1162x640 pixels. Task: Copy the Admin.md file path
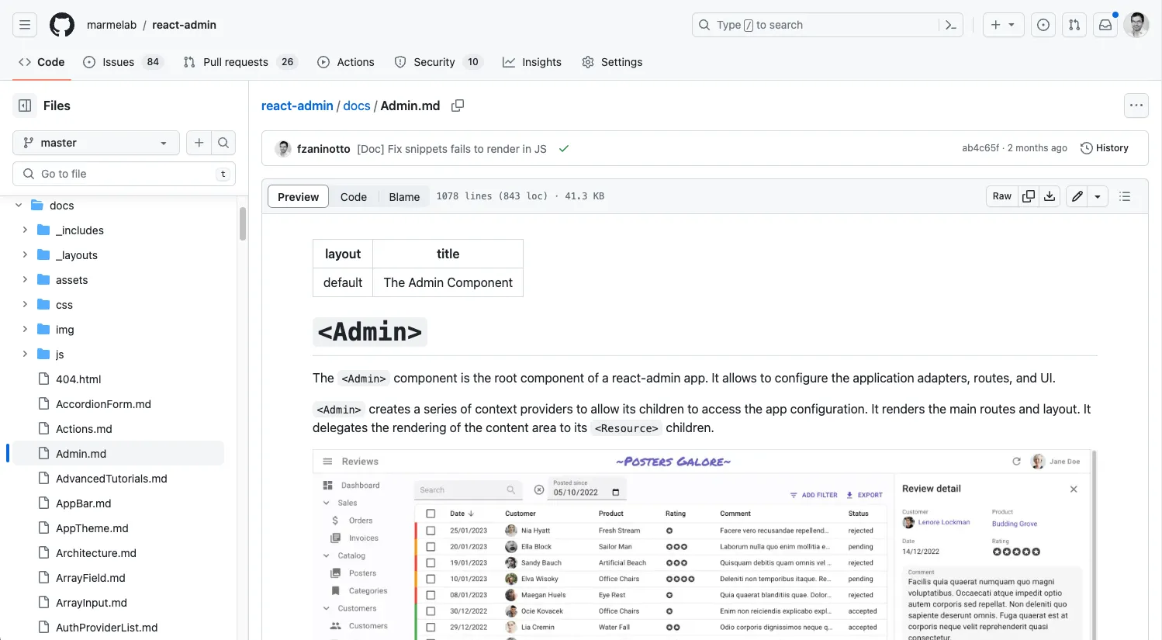(457, 106)
